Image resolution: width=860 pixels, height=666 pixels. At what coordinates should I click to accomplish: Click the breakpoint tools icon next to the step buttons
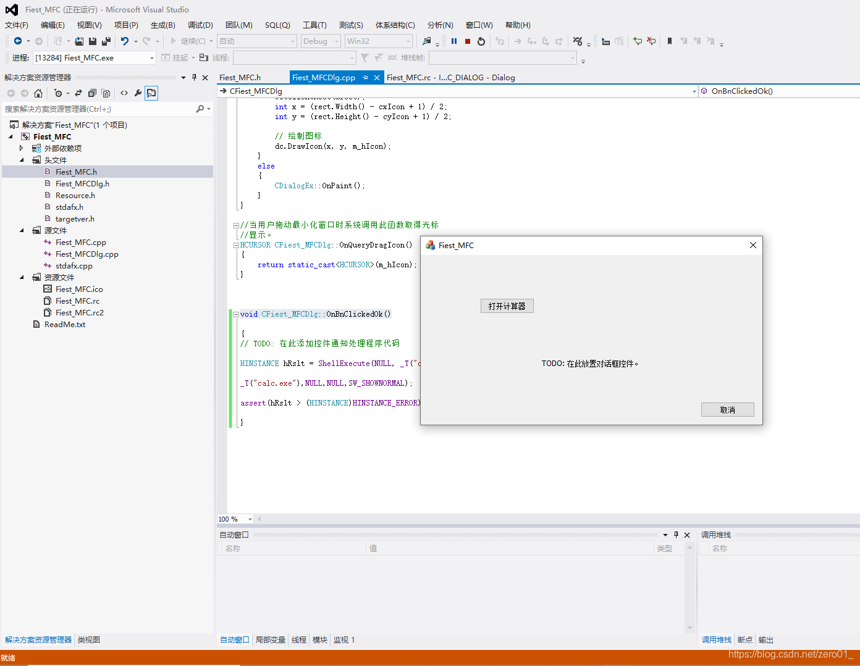click(x=578, y=41)
